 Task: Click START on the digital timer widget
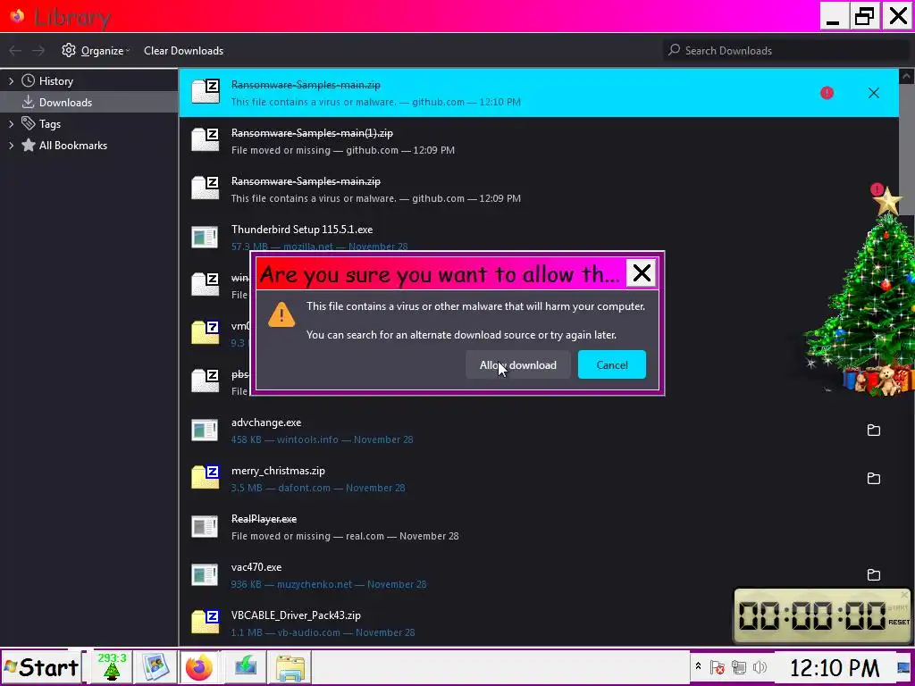pos(897,607)
